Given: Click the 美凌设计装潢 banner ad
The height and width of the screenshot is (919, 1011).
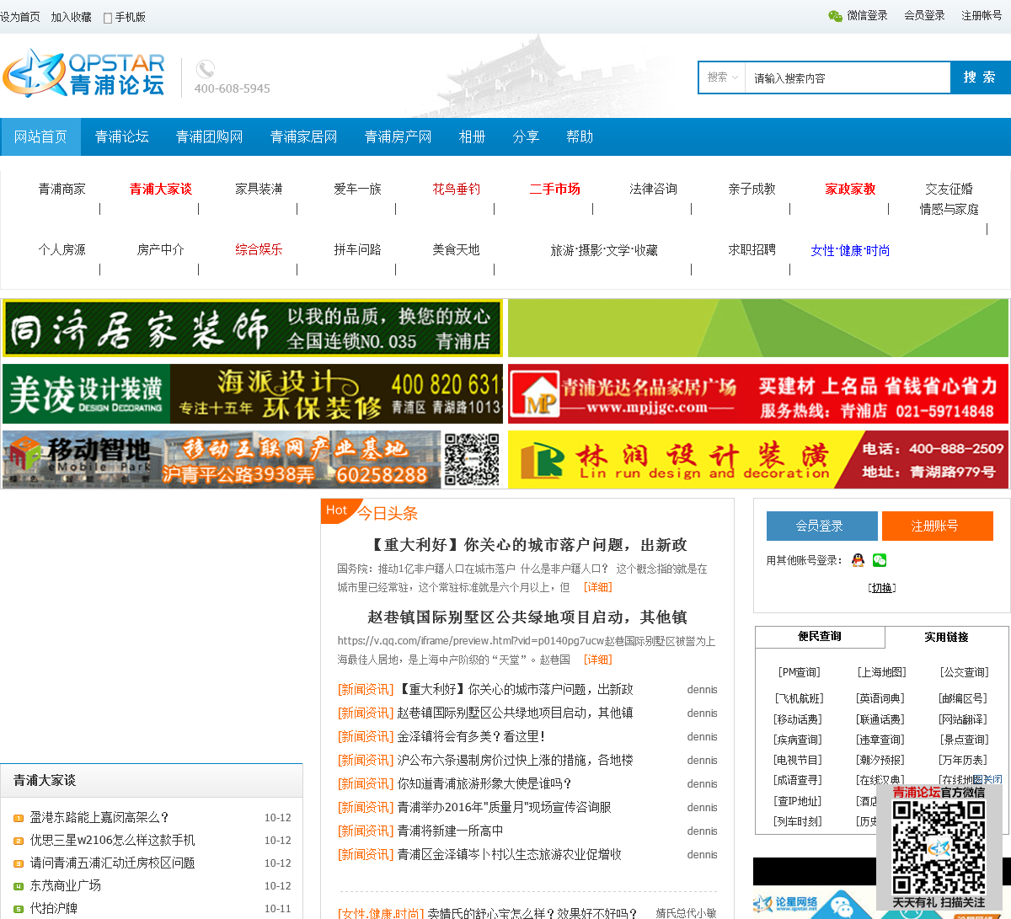Looking at the screenshot, I should (x=253, y=393).
